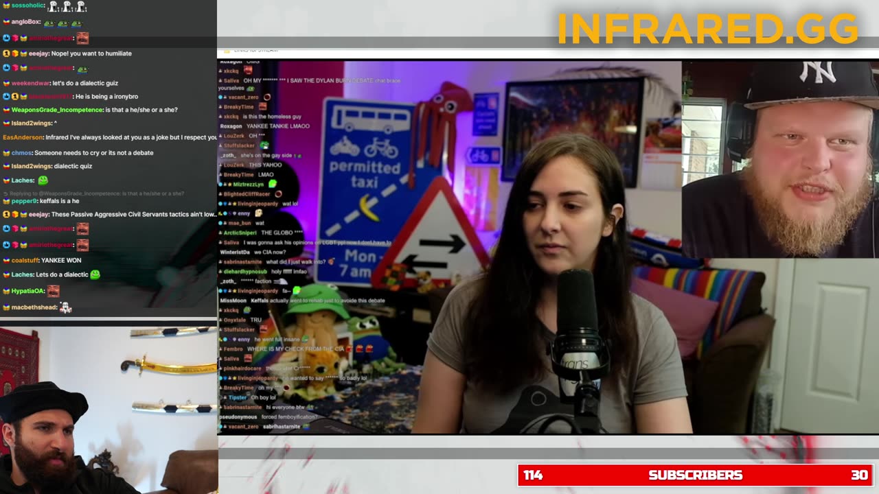Click the macbethshead username
The image size is (879, 494).
(34, 307)
